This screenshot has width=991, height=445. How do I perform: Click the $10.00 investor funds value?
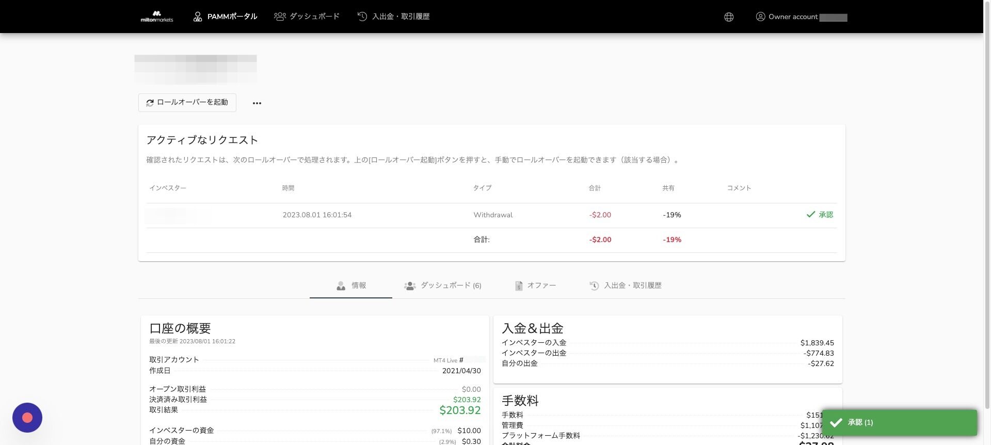click(x=469, y=431)
